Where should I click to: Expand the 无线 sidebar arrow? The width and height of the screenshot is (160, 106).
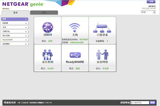(26, 27)
